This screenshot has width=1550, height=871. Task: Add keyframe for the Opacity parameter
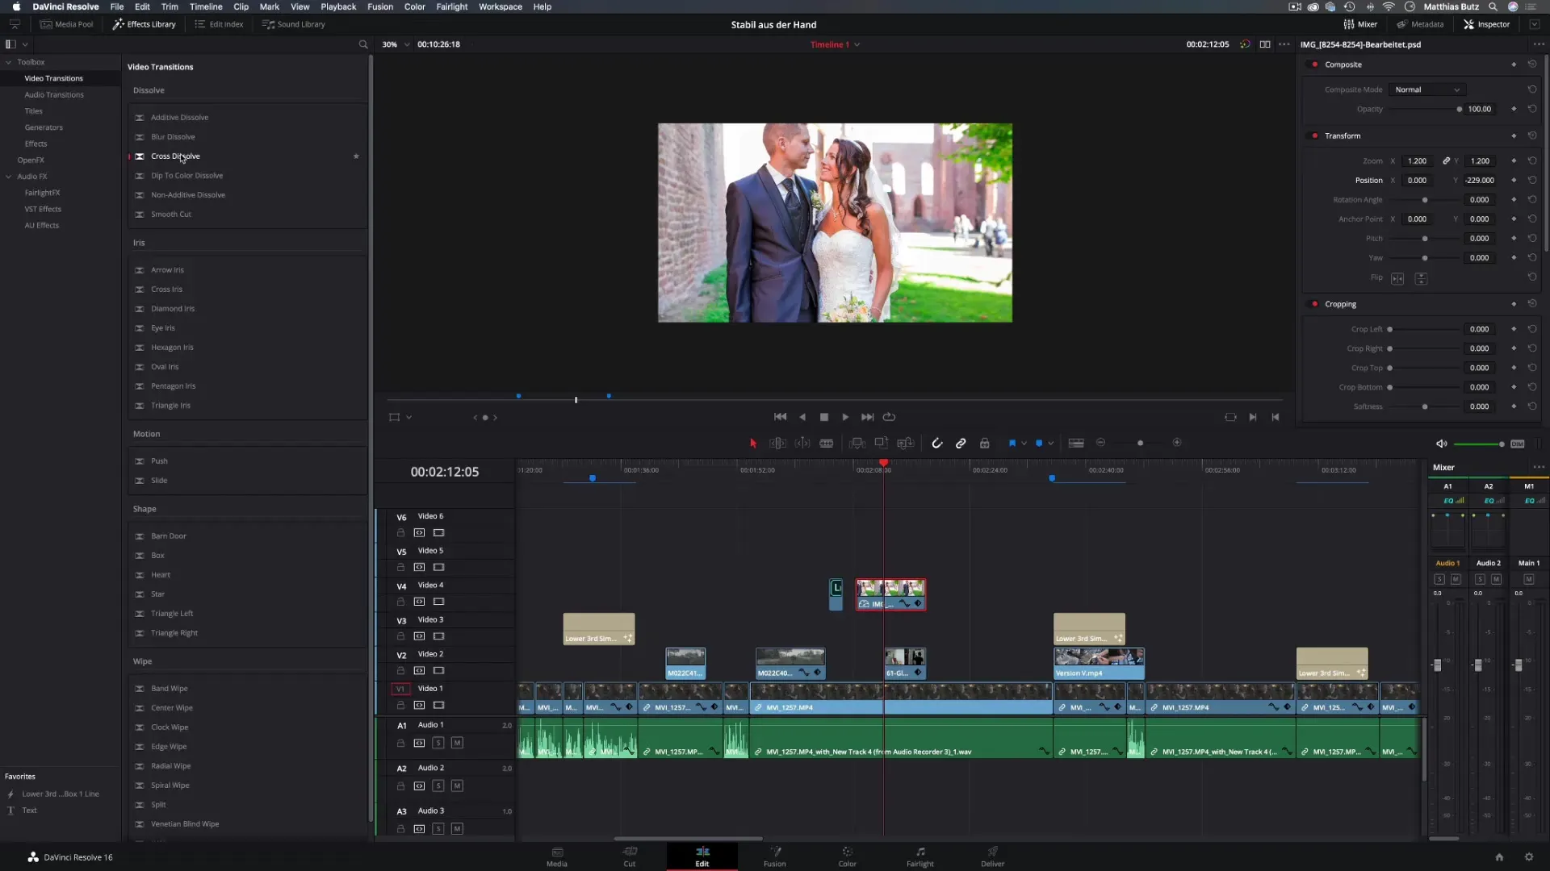click(1514, 109)
